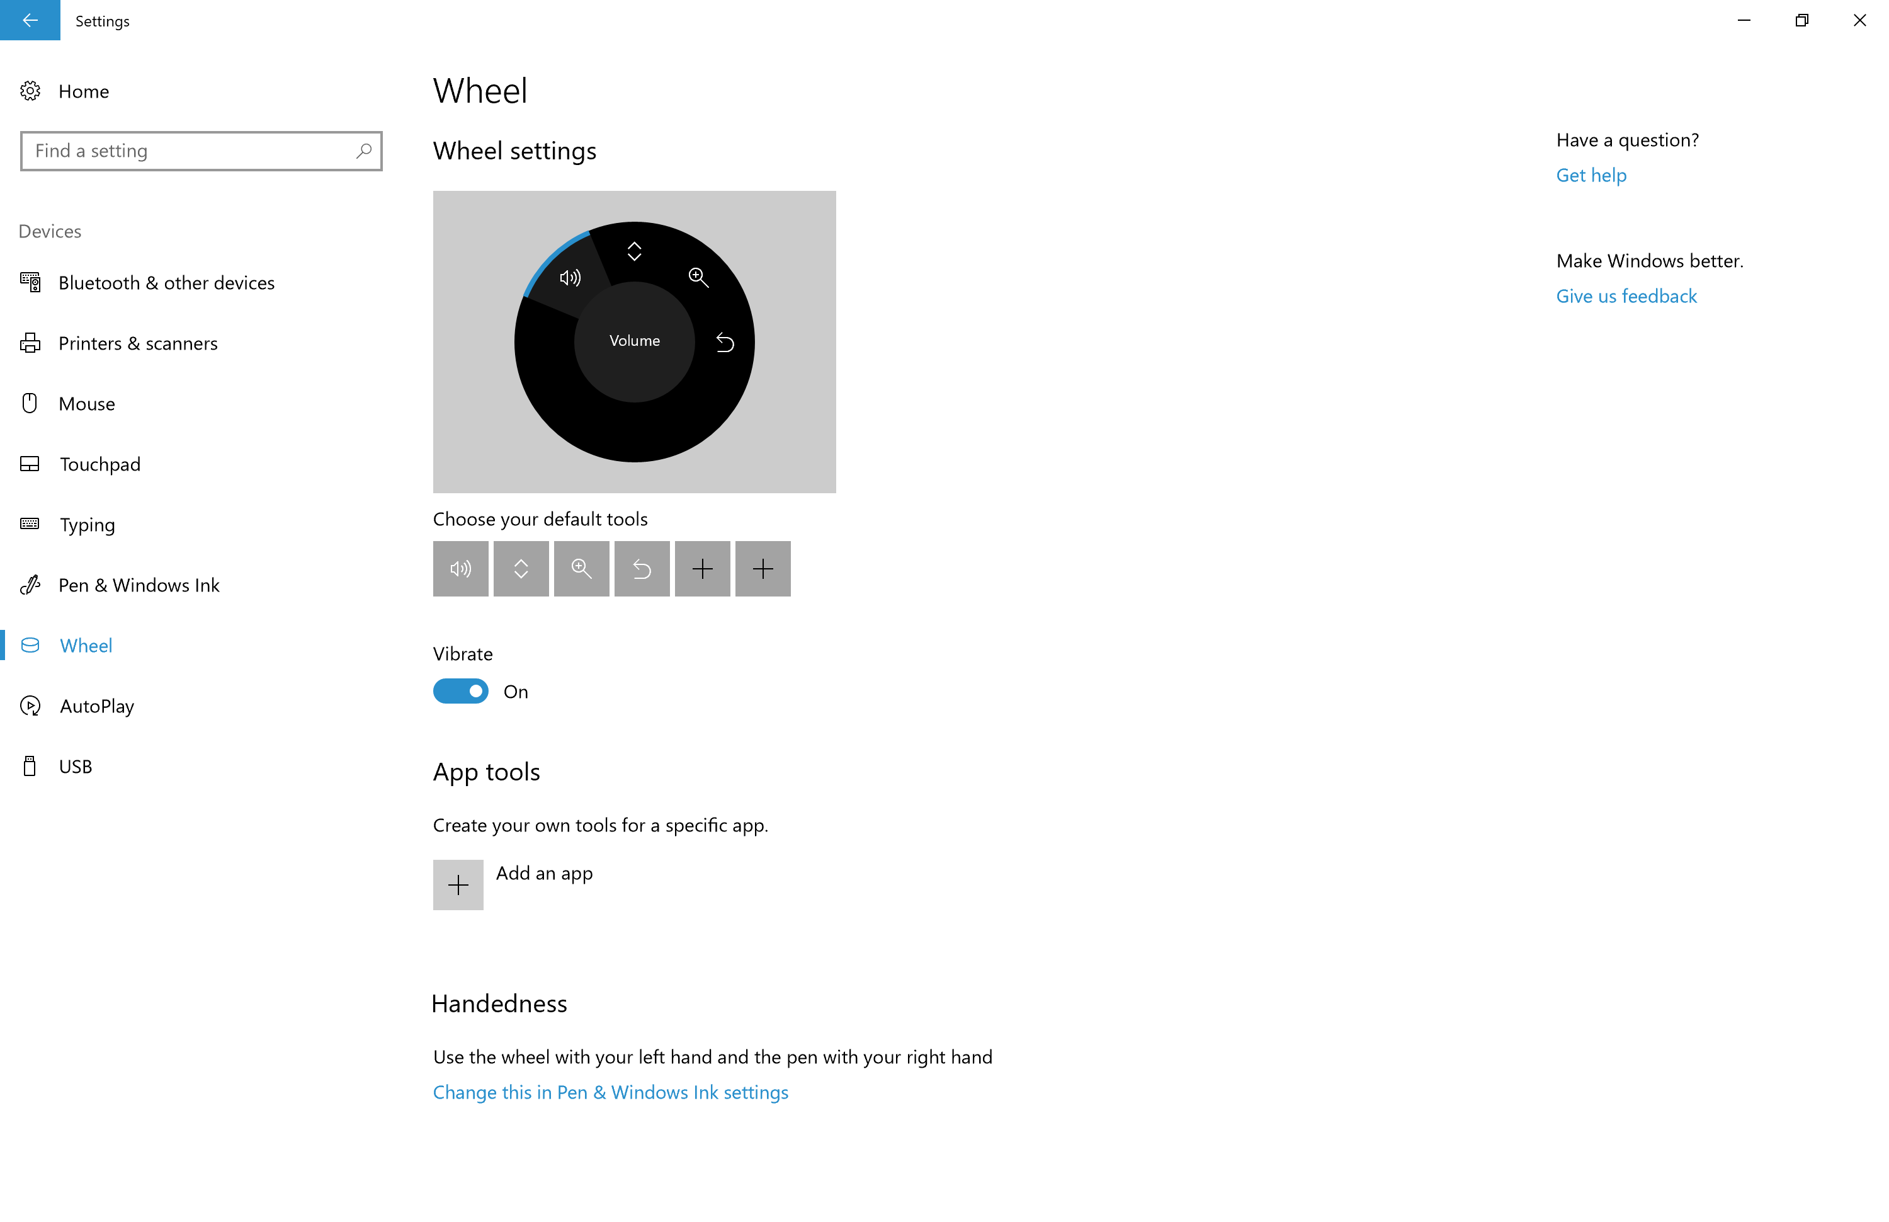Select the Volume tool icon
This screenshot has height=1222, width=1889.
point(460,568)
